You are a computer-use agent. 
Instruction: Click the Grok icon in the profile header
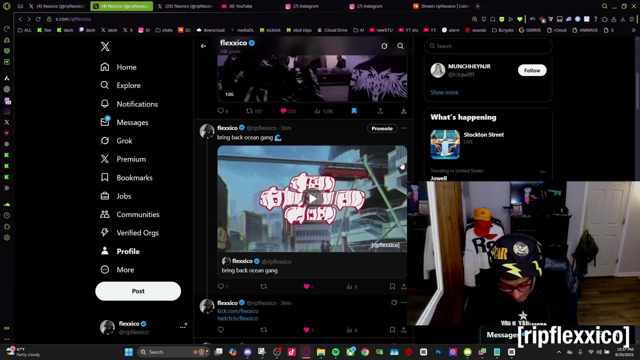[384, 46]
